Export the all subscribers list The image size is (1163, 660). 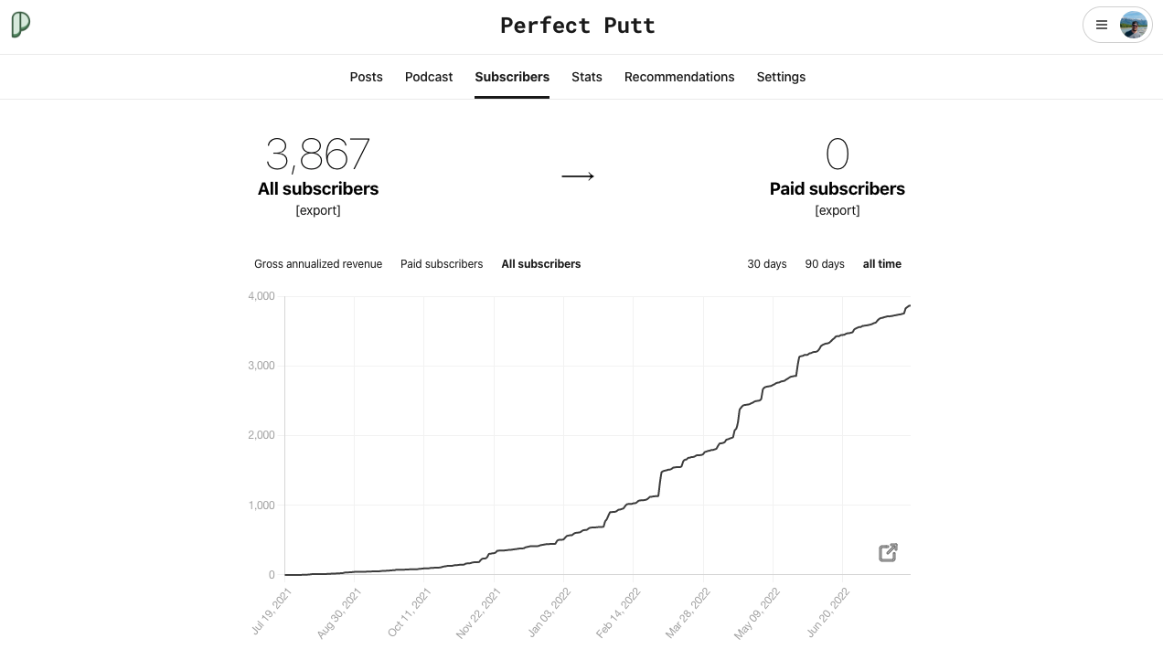click(x=318, y=210)
